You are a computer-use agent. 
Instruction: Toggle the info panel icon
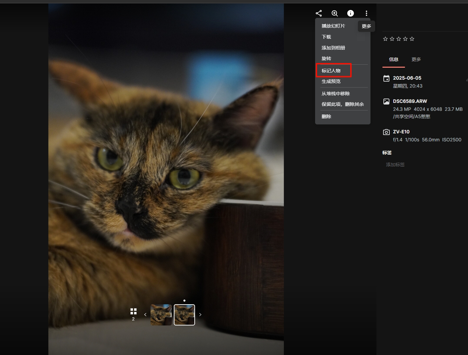pyautogui.click(x=351, y=13)
